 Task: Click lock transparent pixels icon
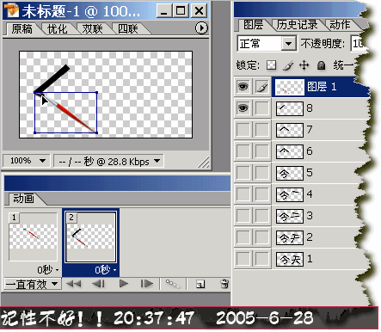tap(271, 65)
